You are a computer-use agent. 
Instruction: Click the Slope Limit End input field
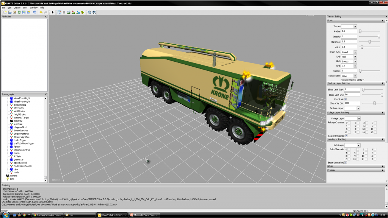(x=352, y=95)
